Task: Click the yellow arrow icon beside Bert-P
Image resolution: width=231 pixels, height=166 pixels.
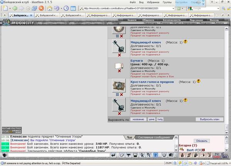Action: (x=182, y=150)
